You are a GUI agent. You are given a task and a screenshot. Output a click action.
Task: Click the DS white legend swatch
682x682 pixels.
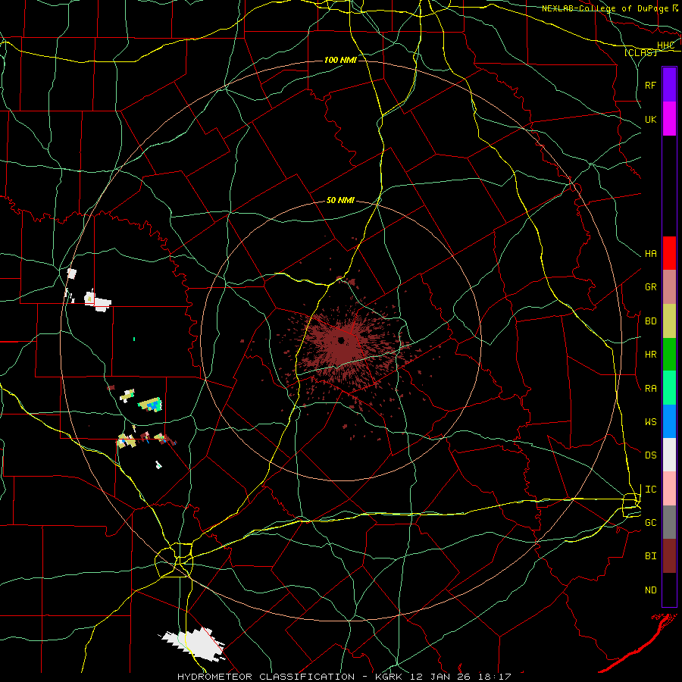point(669,455)
